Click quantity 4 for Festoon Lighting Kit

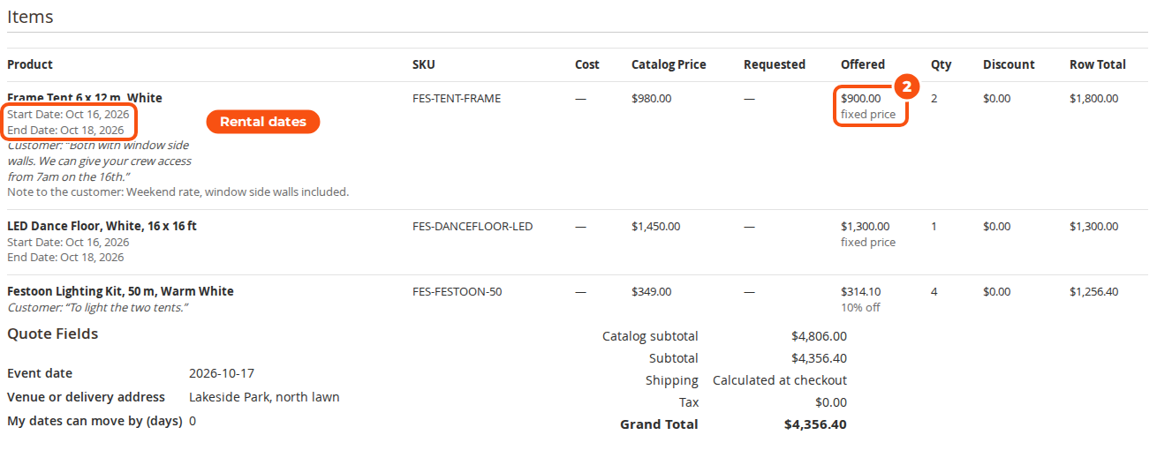[x=934, y=291]
